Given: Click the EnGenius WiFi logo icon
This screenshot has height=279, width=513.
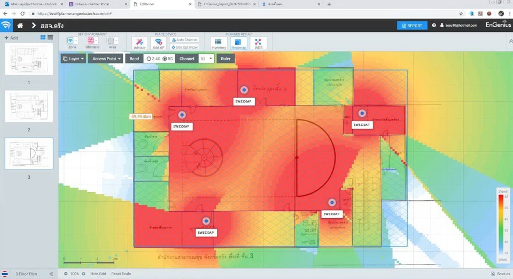Looking at the screenshot, I should click(6, 26).
